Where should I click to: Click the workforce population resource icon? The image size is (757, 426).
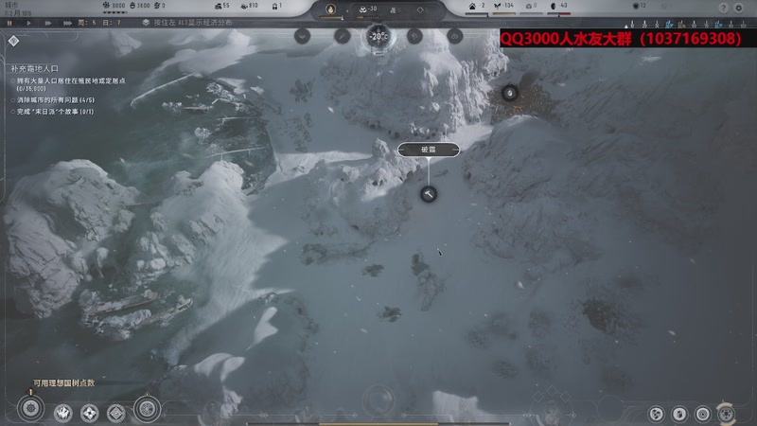pyautogui.click(x=106, y=6)
